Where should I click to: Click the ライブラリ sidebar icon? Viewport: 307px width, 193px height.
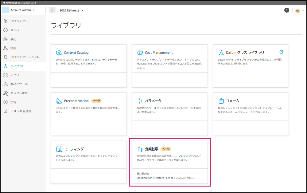[x=6, y=66]
